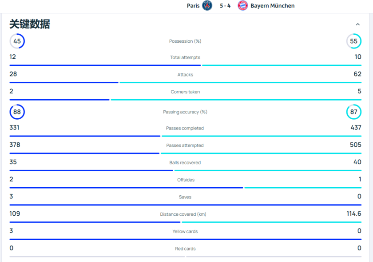Click the Balls recovered stat label
The height and width of the screenshot is (262, 373).
185,163
